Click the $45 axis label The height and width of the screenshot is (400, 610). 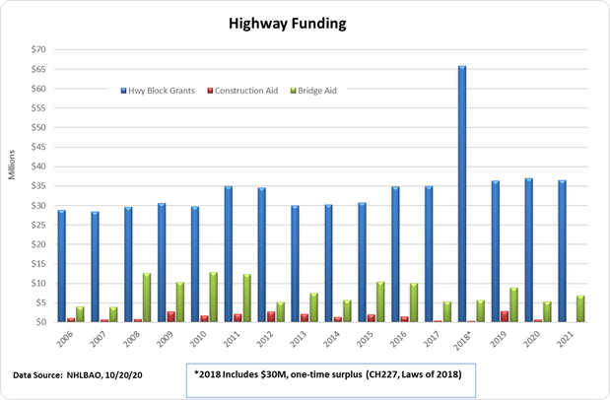point(38,147)
